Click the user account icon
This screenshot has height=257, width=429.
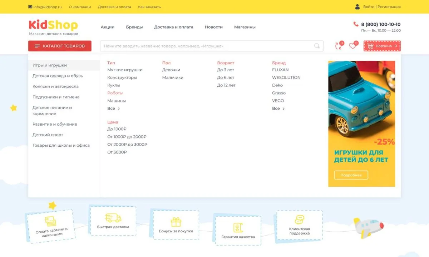[357, 7]
